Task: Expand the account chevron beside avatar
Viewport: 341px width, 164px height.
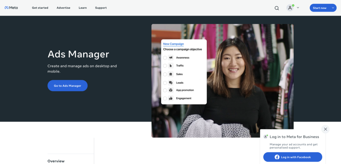Action: (x=298, y=8)
